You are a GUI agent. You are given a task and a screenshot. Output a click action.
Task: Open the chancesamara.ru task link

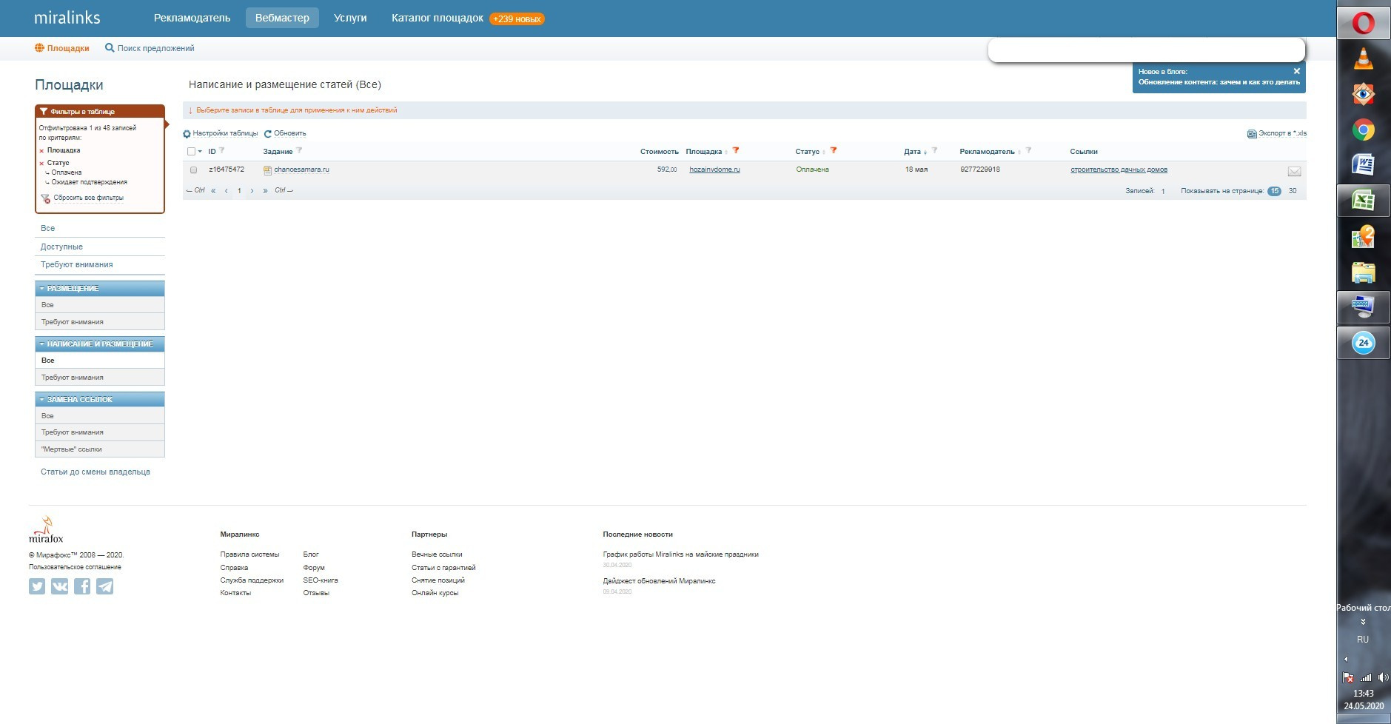tap(301, 170)
